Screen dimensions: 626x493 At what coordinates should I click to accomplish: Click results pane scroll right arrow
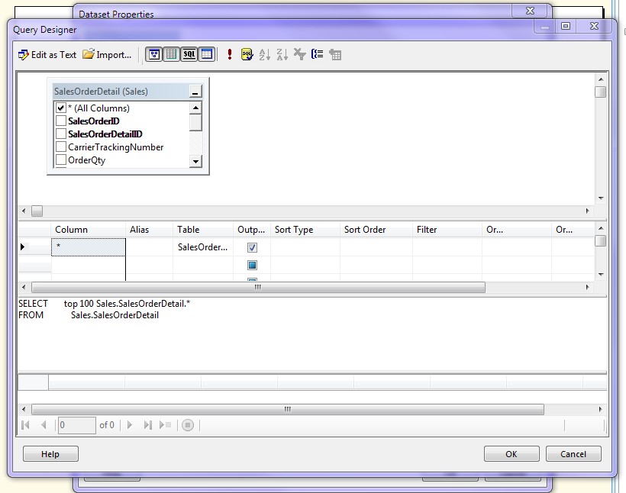[x=600, y=409]
